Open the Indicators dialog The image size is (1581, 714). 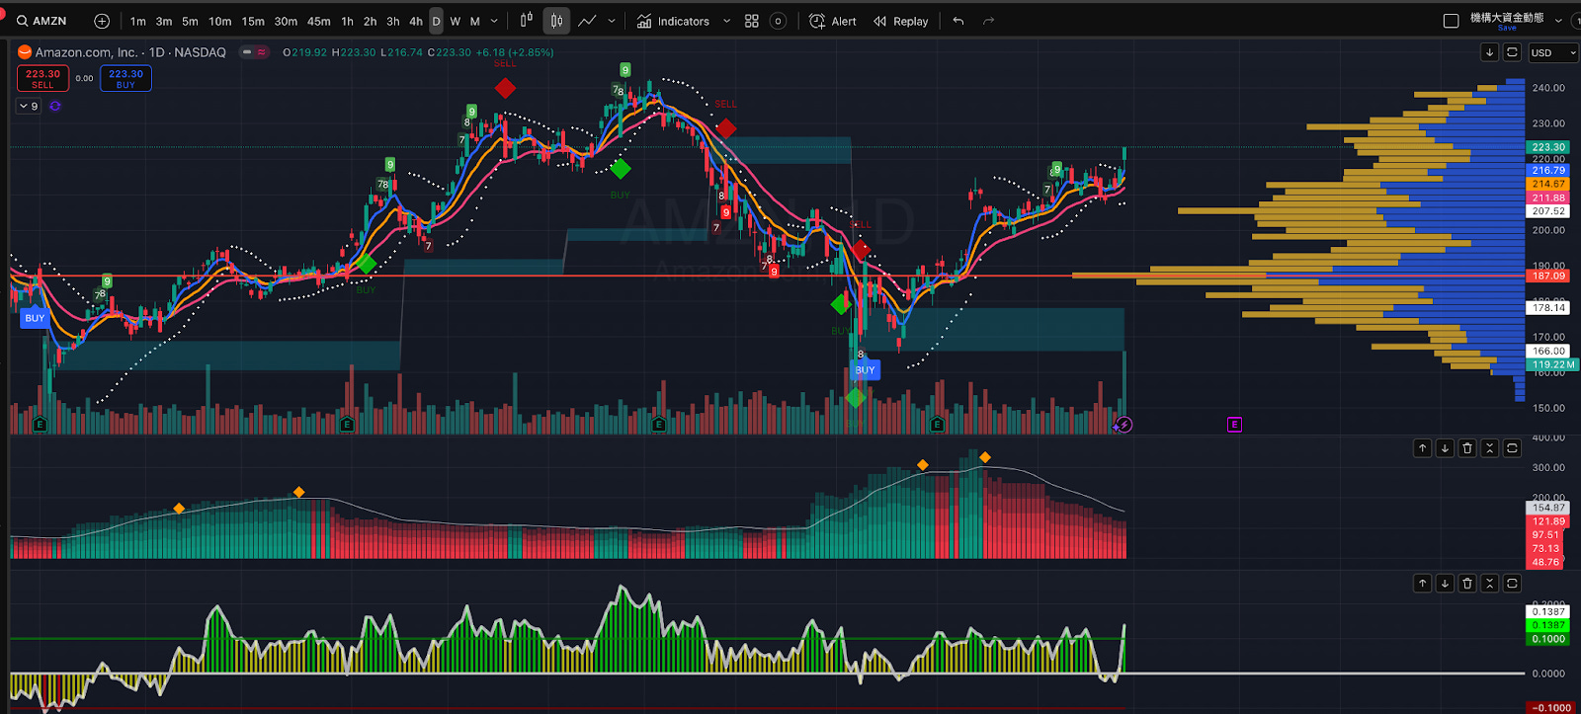tap(673, 21)
